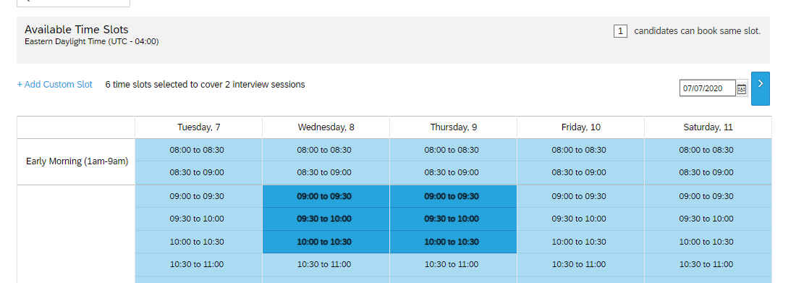Choose the Tuesday, 7 column header

click(198, 127)
